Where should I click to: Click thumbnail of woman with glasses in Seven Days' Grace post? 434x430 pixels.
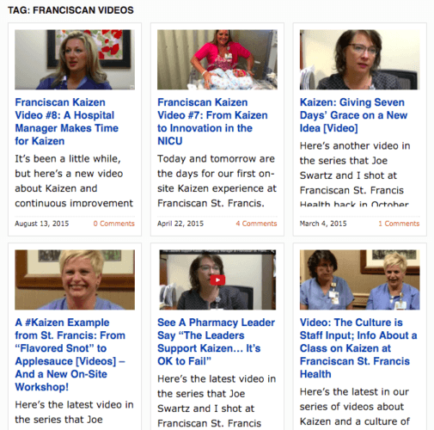click(x=359, y=59)
